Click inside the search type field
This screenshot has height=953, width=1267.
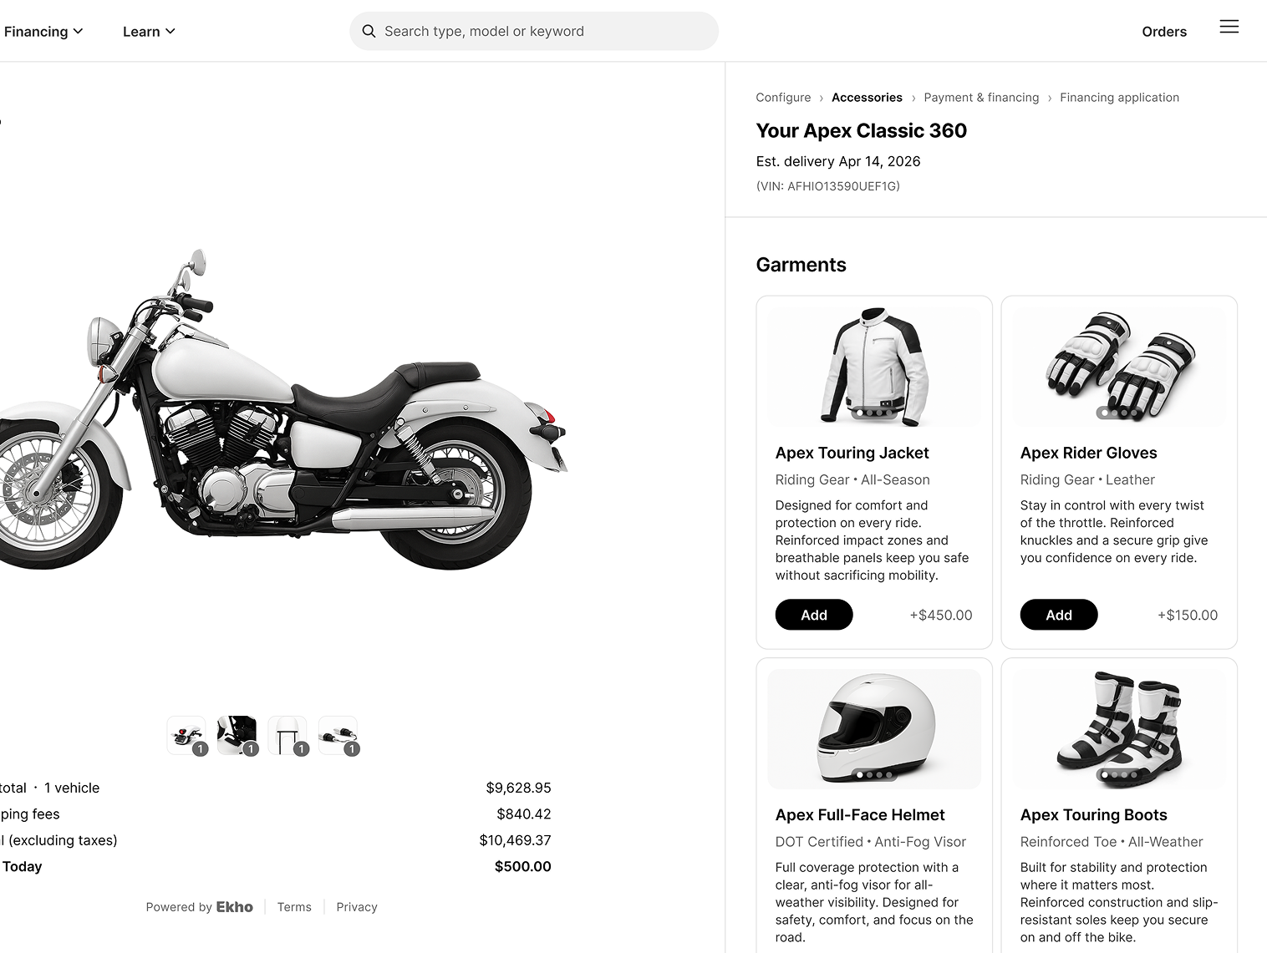[534, 31]
